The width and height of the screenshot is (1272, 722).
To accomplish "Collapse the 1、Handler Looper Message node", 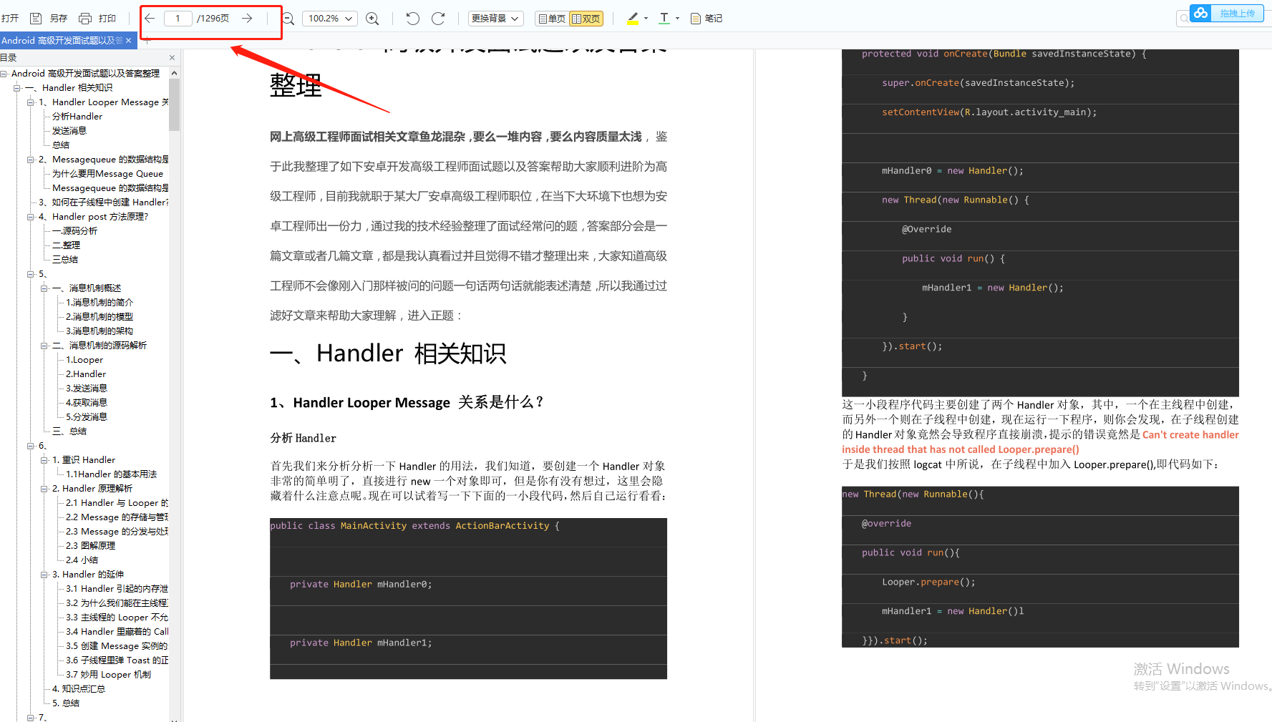I will (30, 102).
